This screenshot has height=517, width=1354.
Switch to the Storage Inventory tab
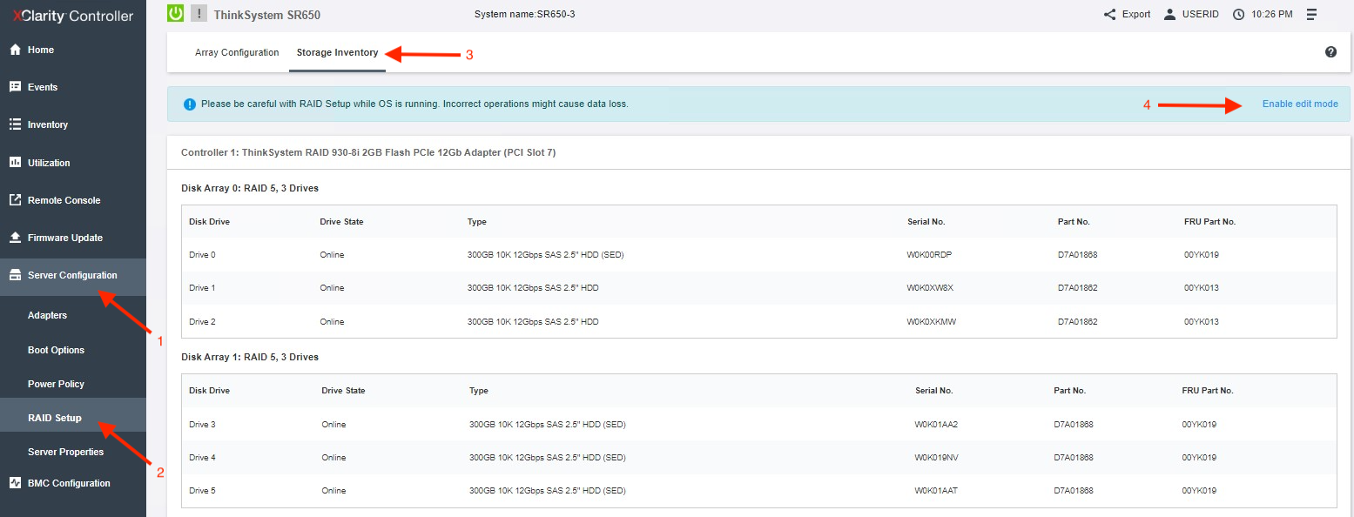point(337,52)
